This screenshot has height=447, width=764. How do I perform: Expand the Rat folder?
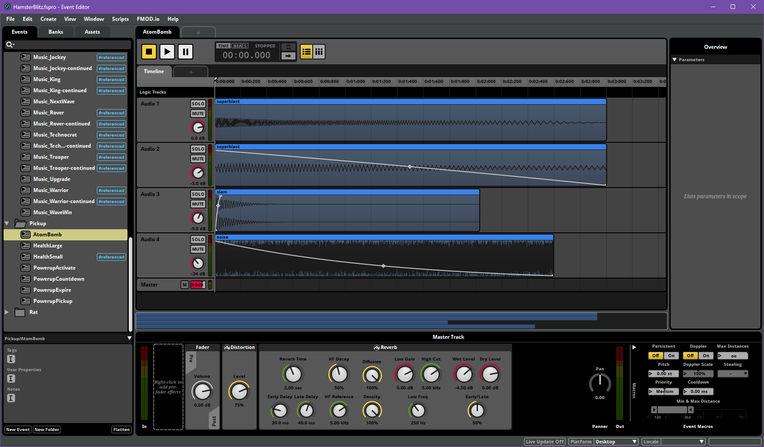(7, 312)
